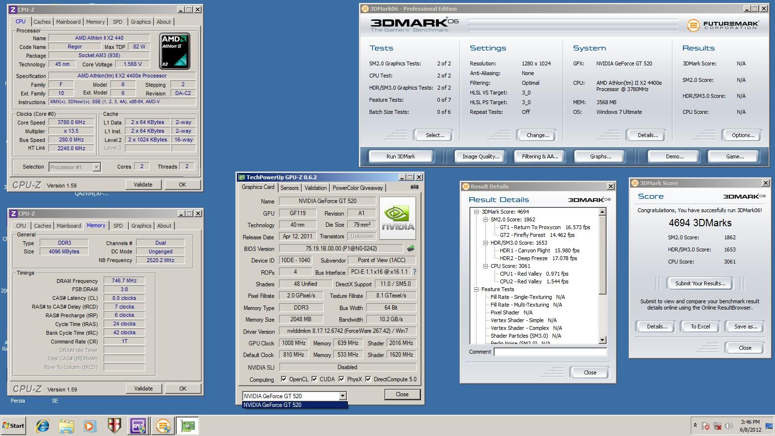Click the Result Details vertical scrollbar thumb
Image resolution: width=775 pixels, height=436 pixels.
(x=603, y=254)
